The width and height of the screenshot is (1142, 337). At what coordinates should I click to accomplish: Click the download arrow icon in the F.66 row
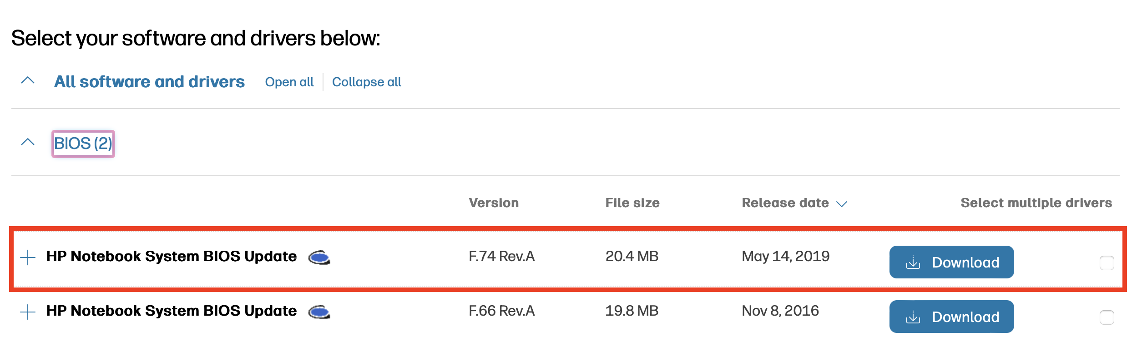click(913, 317)
